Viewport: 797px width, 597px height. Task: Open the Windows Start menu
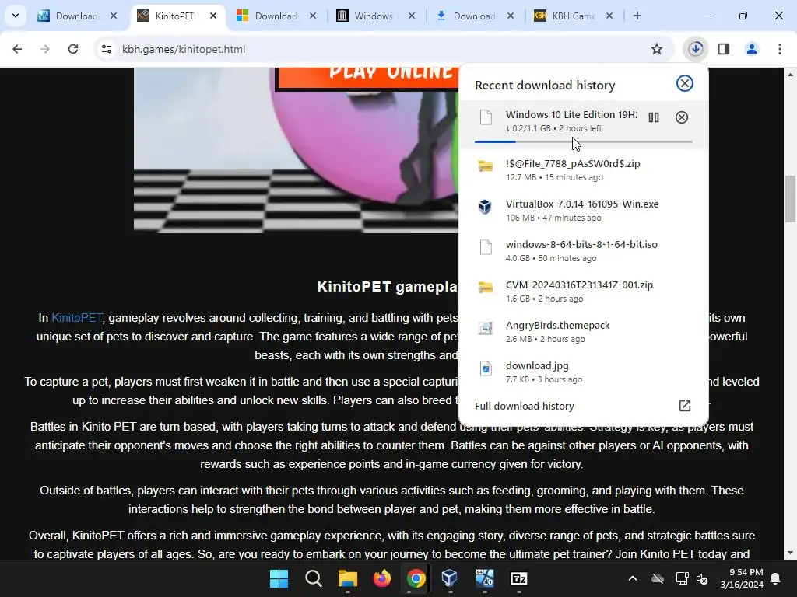coord(279,578)
